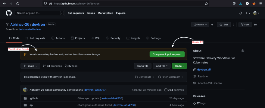Click the About section gear icon
This screenshot has width=265, height=108.
click(243, 51)
